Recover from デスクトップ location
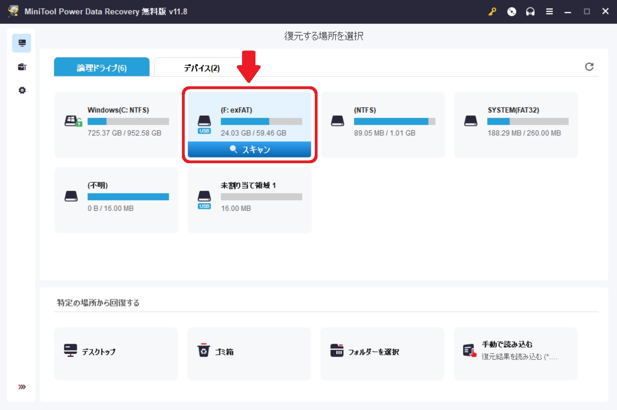The image size is (617, 410). (x=116, y=354)
